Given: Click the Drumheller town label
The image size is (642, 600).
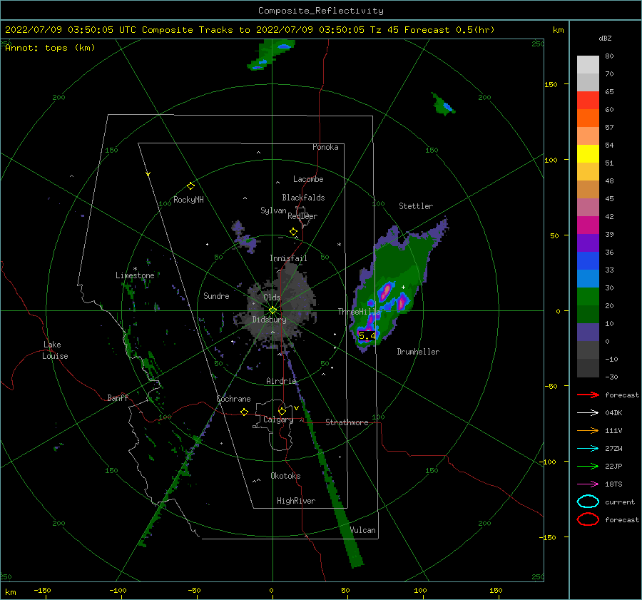Looking at the screenshot, I should pos(418,352).
